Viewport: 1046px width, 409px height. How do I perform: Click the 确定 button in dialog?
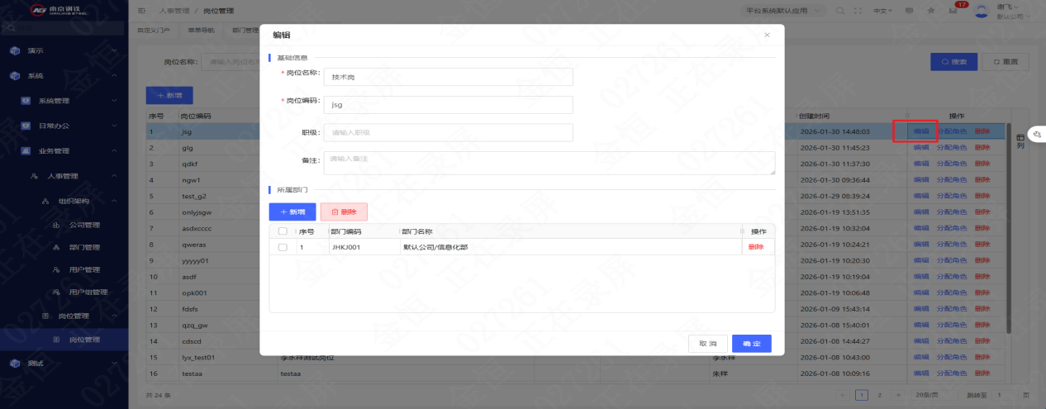tap(752, 343)
